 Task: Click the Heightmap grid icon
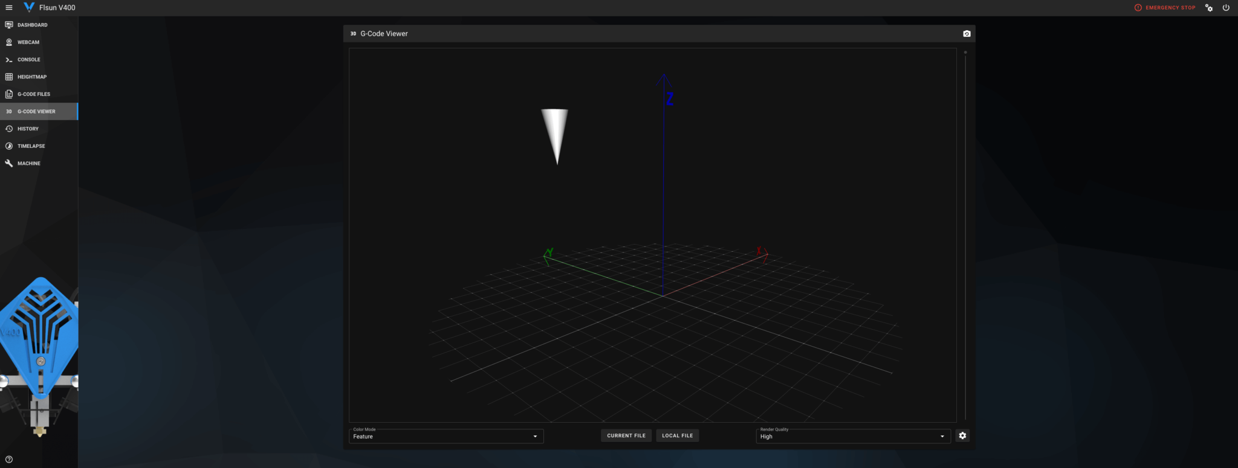click(9, 77)
